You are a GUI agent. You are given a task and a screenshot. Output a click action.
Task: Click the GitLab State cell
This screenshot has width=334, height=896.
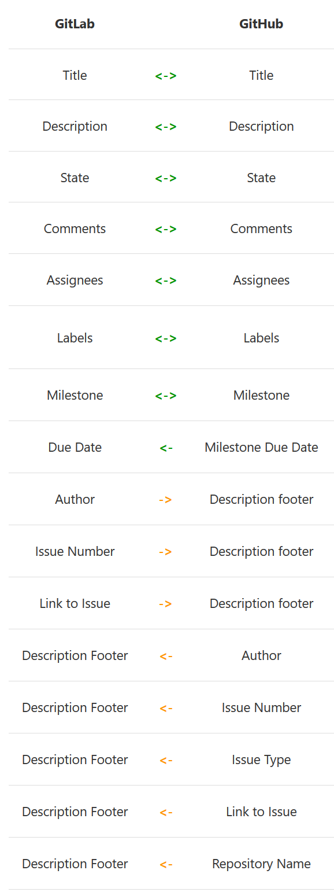click(x=75, y=178)
